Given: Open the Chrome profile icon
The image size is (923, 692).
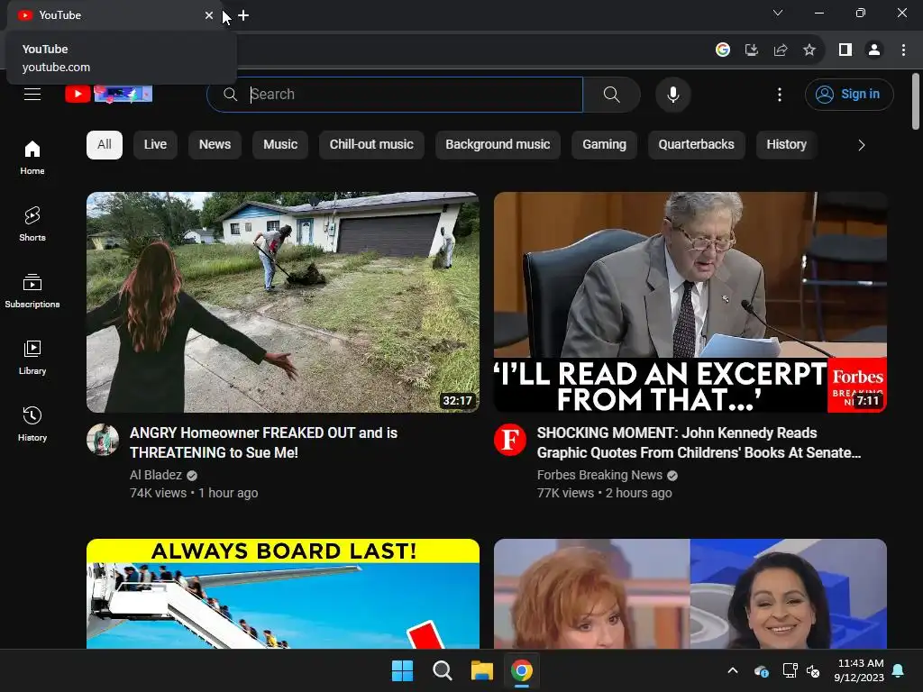Looking at the screenshot, I should pos(874,50).
